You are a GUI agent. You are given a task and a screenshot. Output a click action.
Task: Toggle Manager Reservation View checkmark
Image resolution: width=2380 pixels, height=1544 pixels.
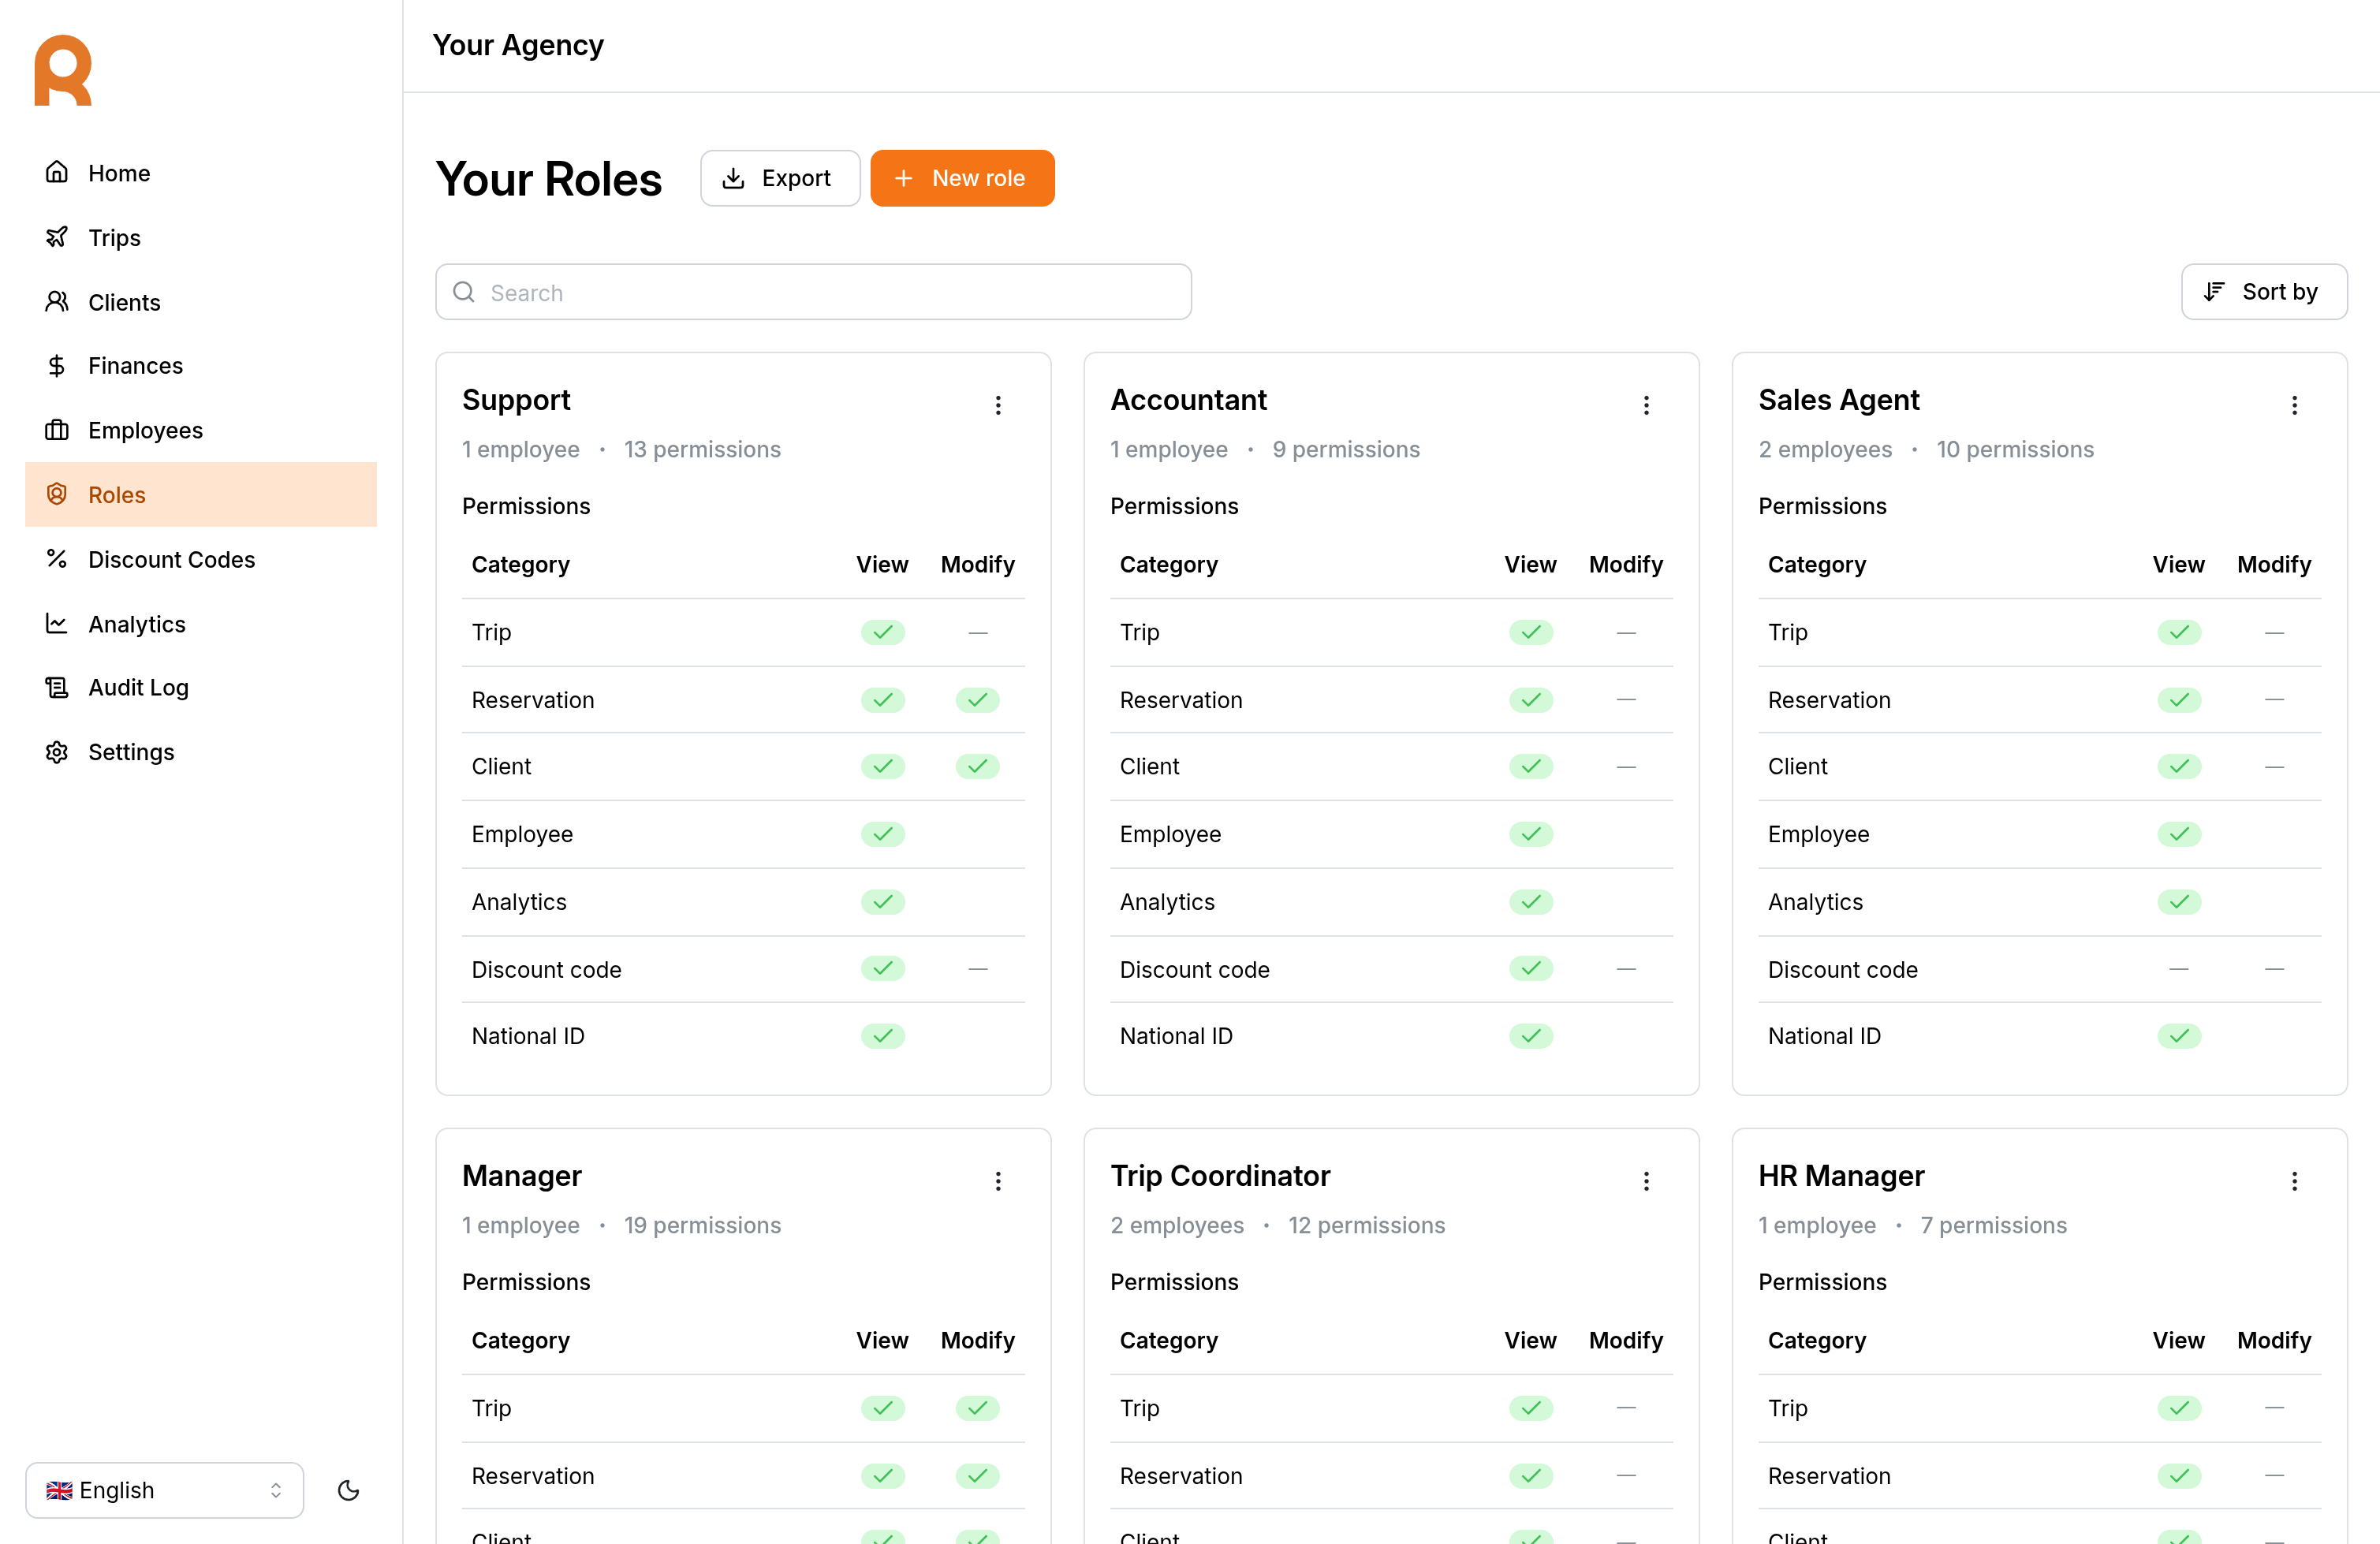[x=882, y=1475]
